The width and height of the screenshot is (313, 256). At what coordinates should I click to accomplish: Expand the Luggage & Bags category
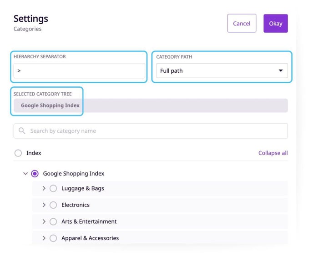coord(44,188)
